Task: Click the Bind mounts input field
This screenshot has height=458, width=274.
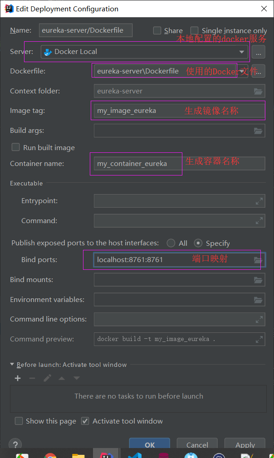Action: coord(179,280)
